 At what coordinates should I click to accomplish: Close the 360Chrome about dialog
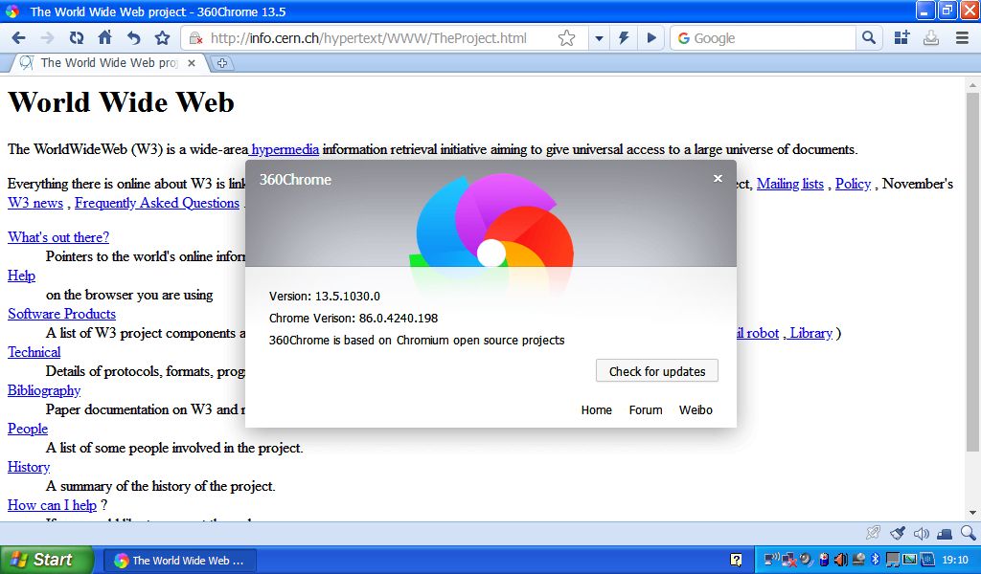click(x=719, y=179)
